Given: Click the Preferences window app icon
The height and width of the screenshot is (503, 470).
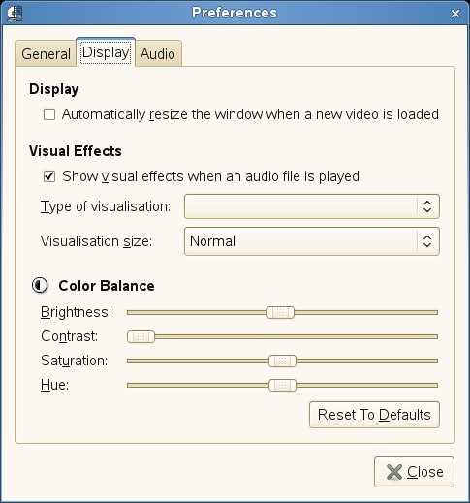Looking at the screenshot, I should [x=15, y=14].
